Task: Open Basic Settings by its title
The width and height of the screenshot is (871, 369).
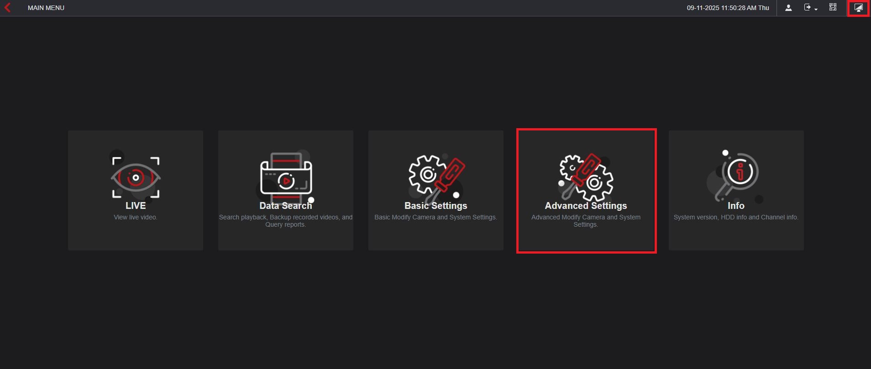Action: coord(435,206)
